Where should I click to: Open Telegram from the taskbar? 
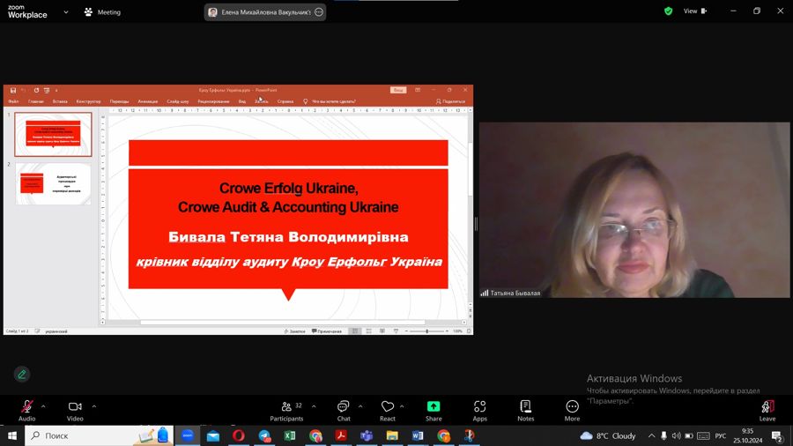[x=264, y=435]
